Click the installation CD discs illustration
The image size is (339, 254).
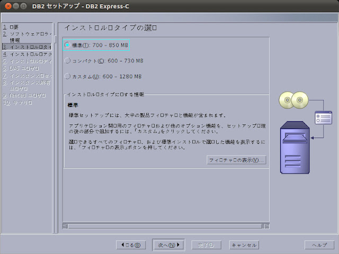point(293,100)
